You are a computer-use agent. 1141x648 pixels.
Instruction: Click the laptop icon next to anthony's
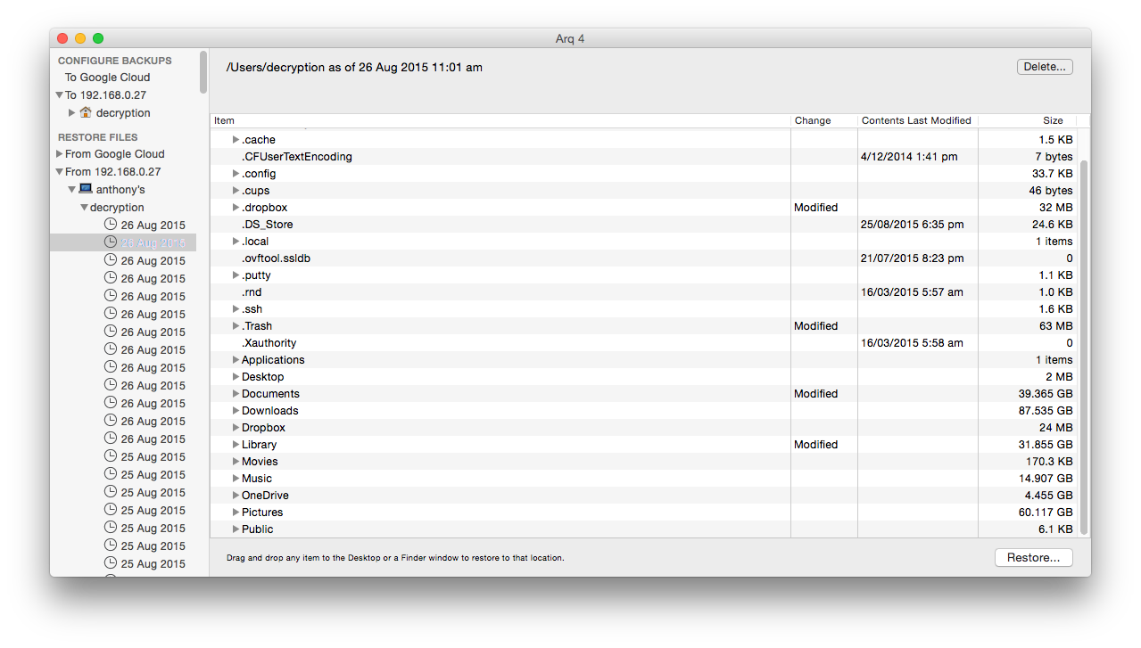click(86, 189)
